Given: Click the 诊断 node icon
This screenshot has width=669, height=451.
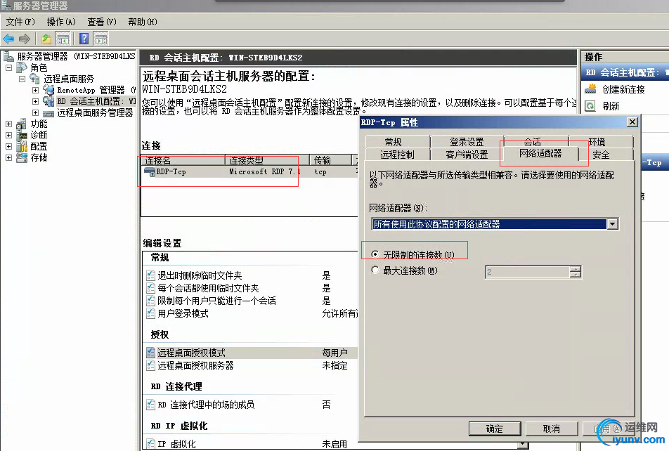Looking at the screenshot, I should tap(22, 136).
